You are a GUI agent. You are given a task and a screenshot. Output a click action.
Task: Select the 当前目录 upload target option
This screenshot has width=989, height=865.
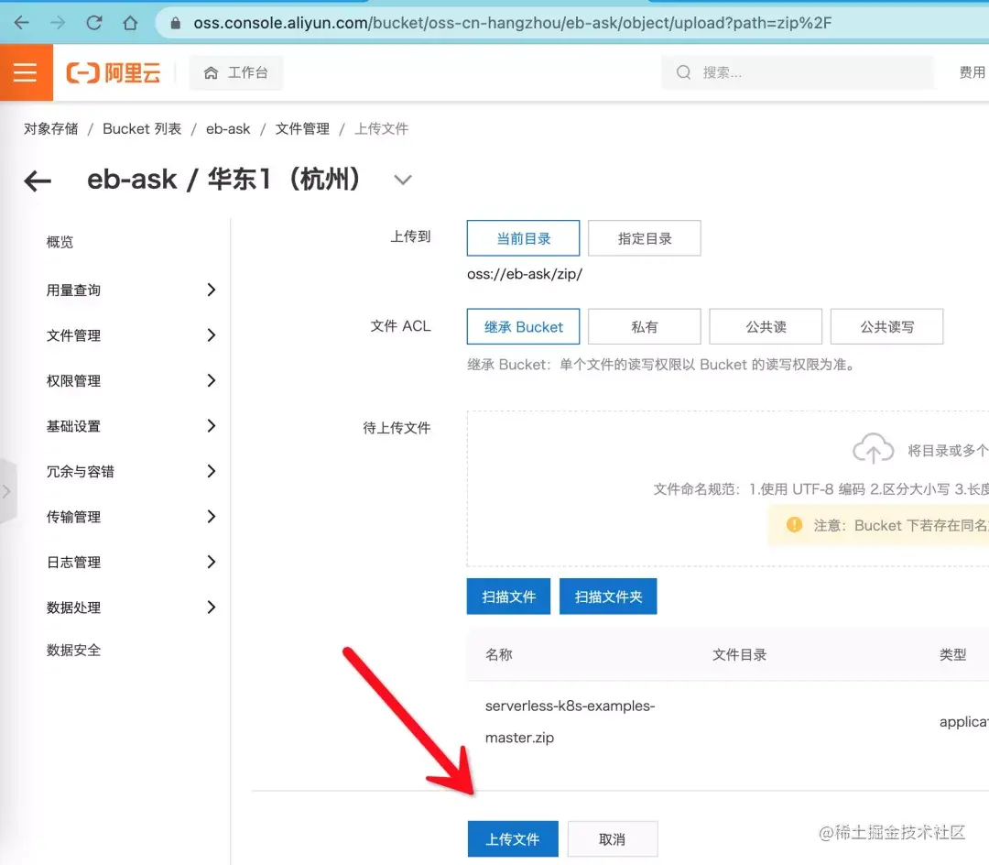click(523, 238)
